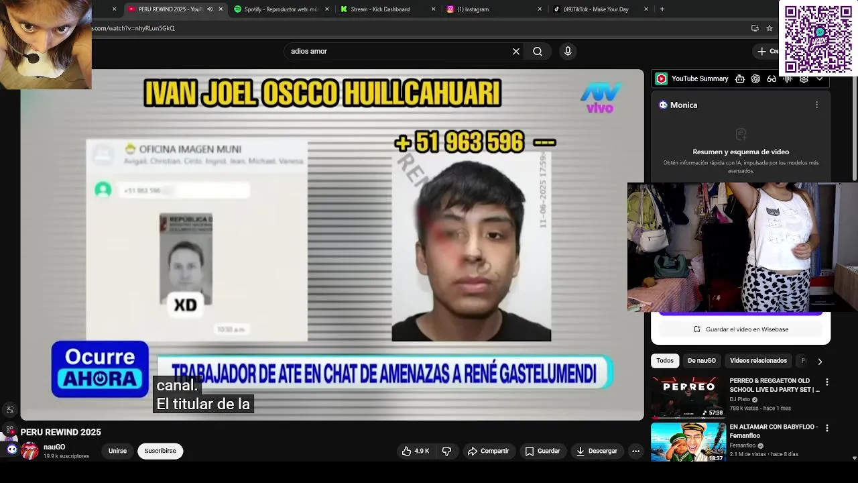Switch to the TikTok - Make Your Day tab
Viewport: 858px width, 483px height.
[x=599, y=9]
